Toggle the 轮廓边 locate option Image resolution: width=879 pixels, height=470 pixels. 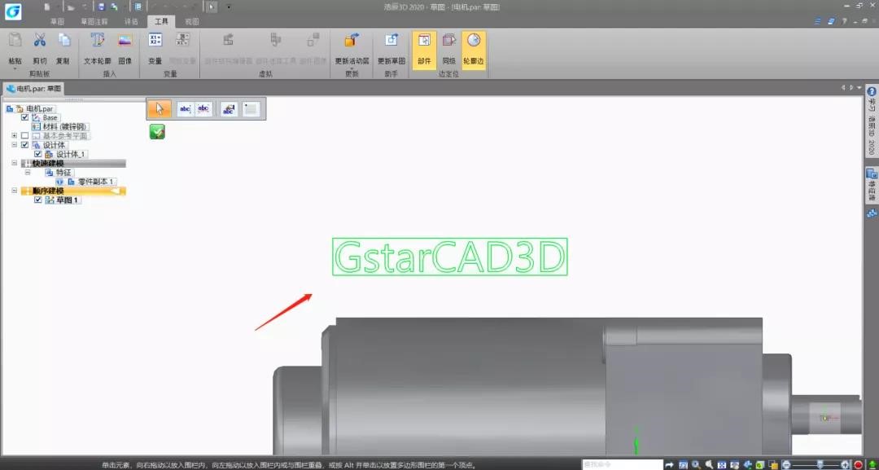[474, 50]
